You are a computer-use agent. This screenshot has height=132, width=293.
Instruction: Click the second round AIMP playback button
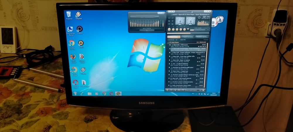(173, 29)
